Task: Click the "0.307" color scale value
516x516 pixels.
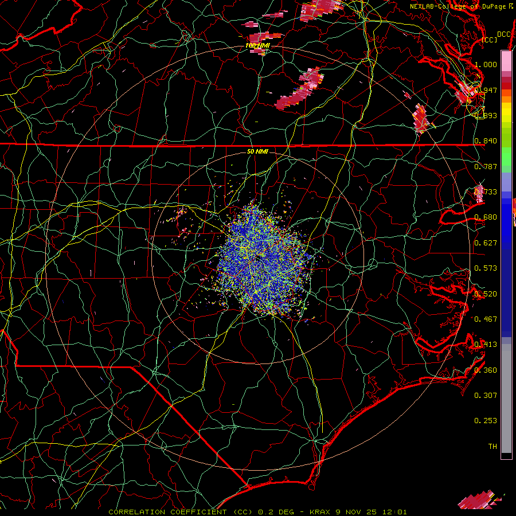Action: point(486,396)
